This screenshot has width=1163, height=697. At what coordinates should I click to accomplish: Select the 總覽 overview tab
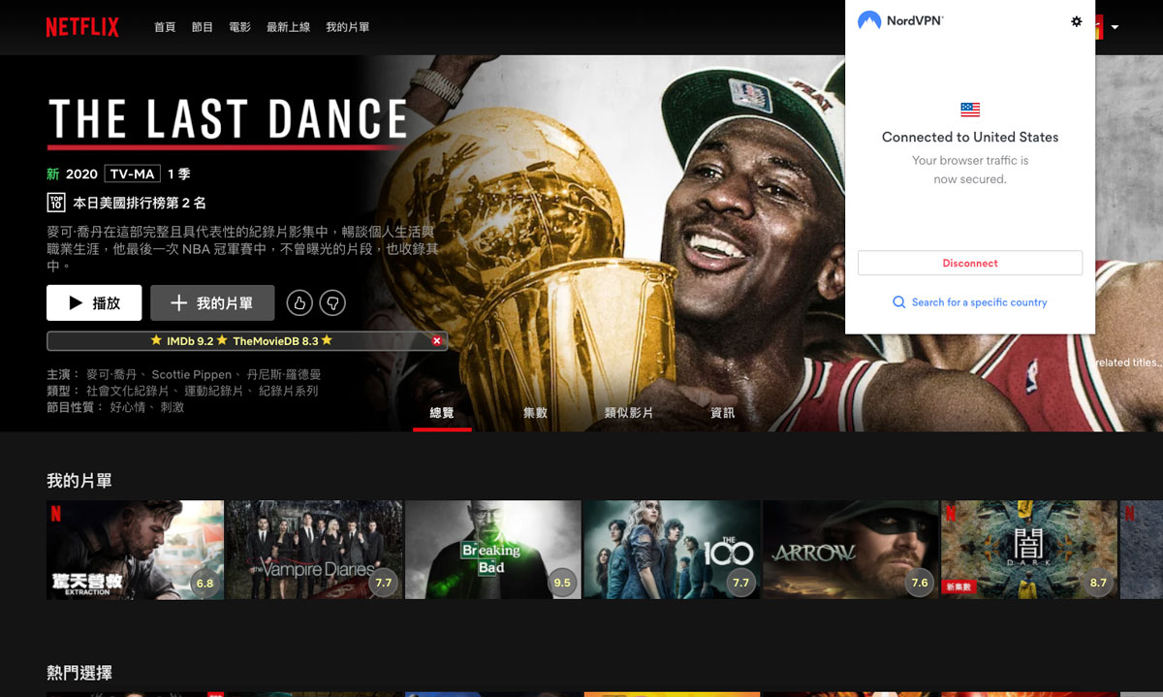pos(442,413)
